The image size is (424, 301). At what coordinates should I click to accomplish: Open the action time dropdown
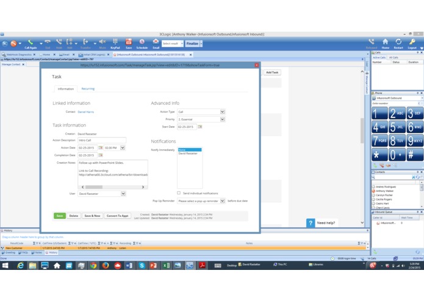123,147
